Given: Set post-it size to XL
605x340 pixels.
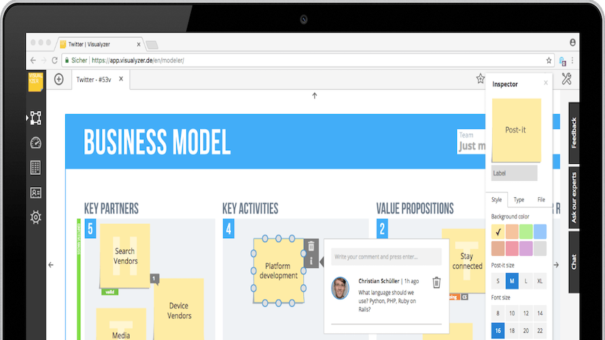Looking at the screenshot, I should [x=540, y=281].
